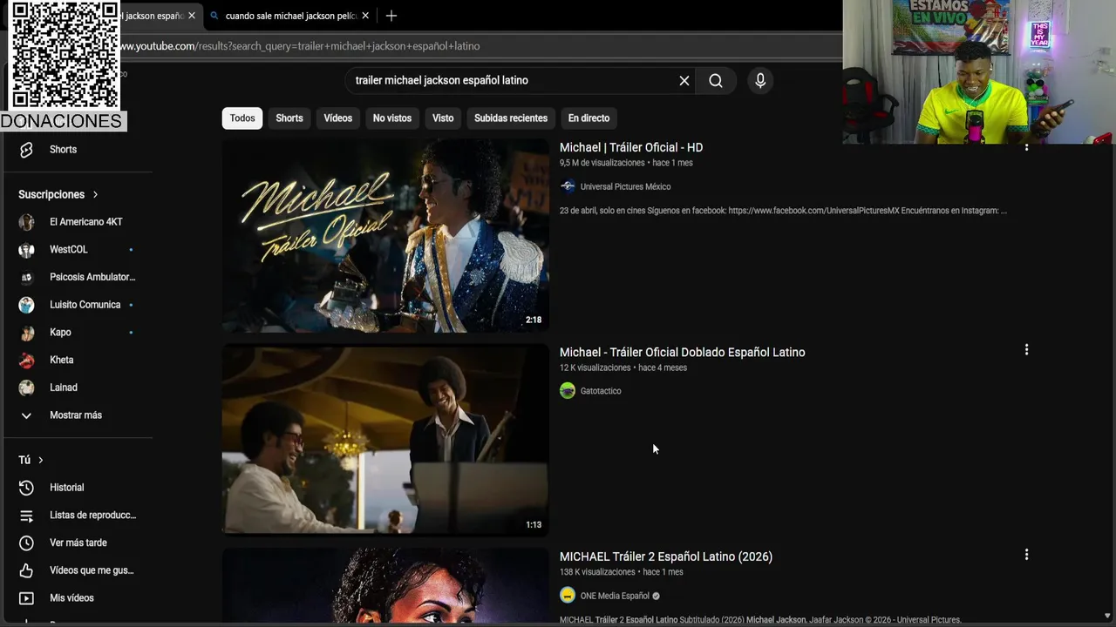Close the 'jackson españo' browser tab
Image resolution: width=1116 pixels, height=627 pixels.
[192, 16]
